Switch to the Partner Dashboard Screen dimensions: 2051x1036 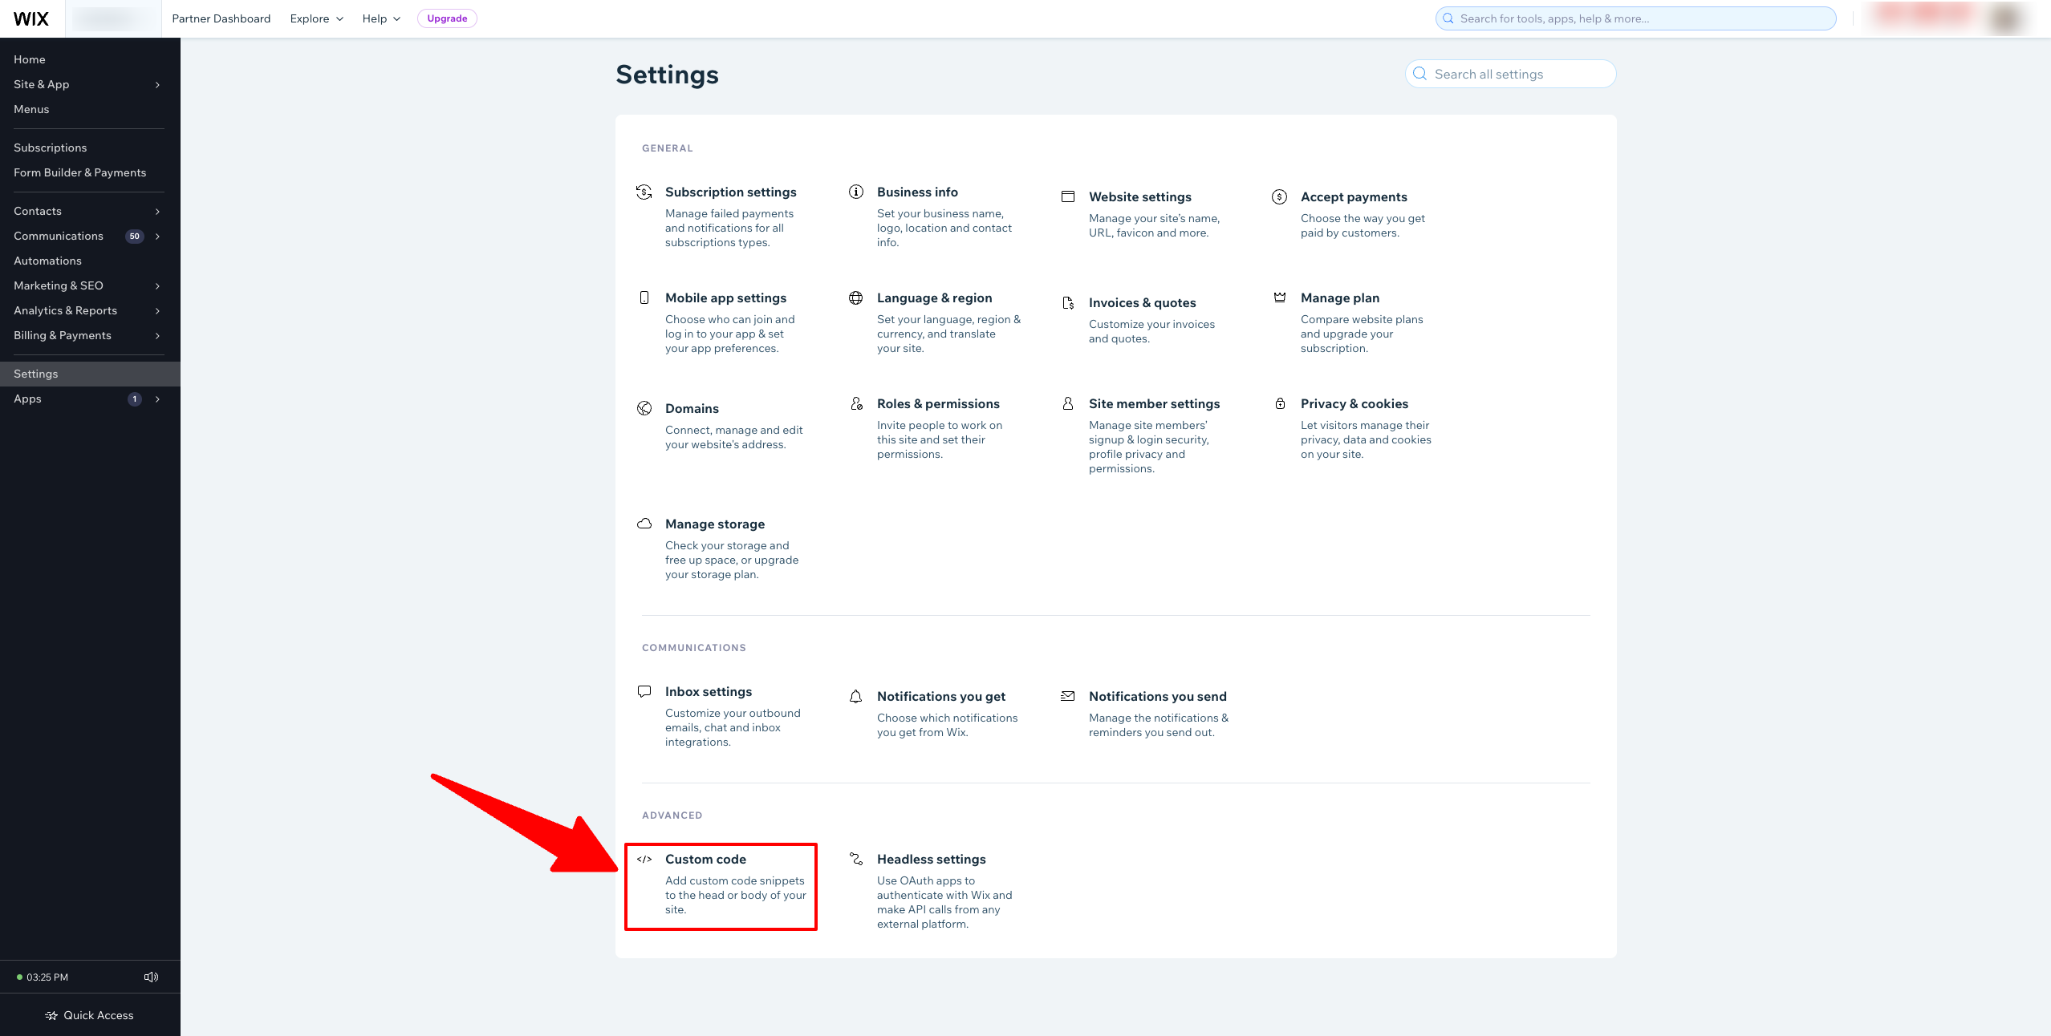(221, 18)
